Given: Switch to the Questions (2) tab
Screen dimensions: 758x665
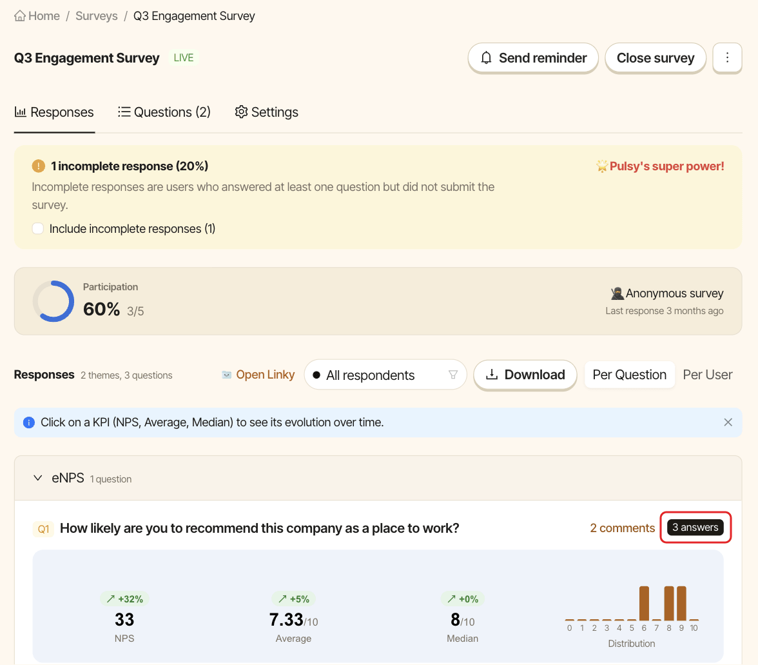Looking at the screenshot, I should (164, 112).
